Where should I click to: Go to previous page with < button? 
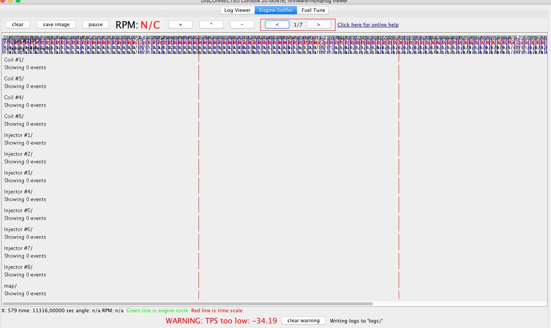pyautogui.click(x=277, y=25)
